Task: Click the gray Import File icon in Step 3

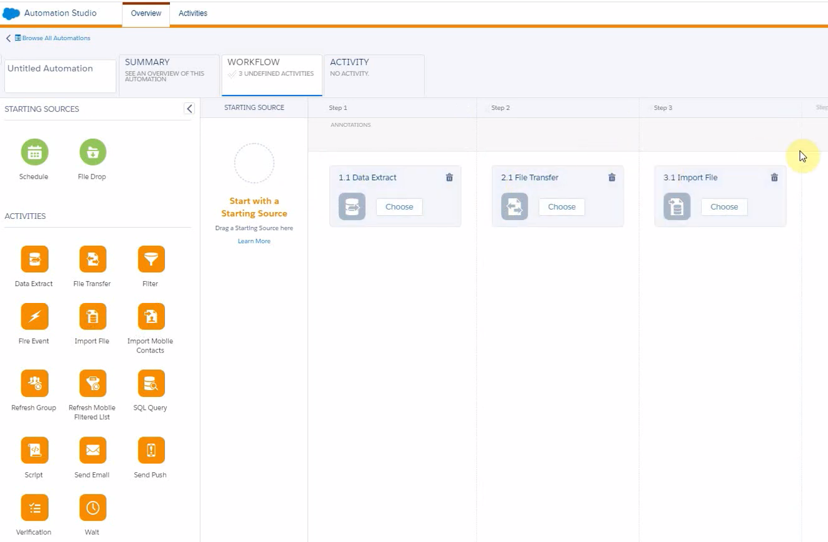Action: tap(677, 206)
